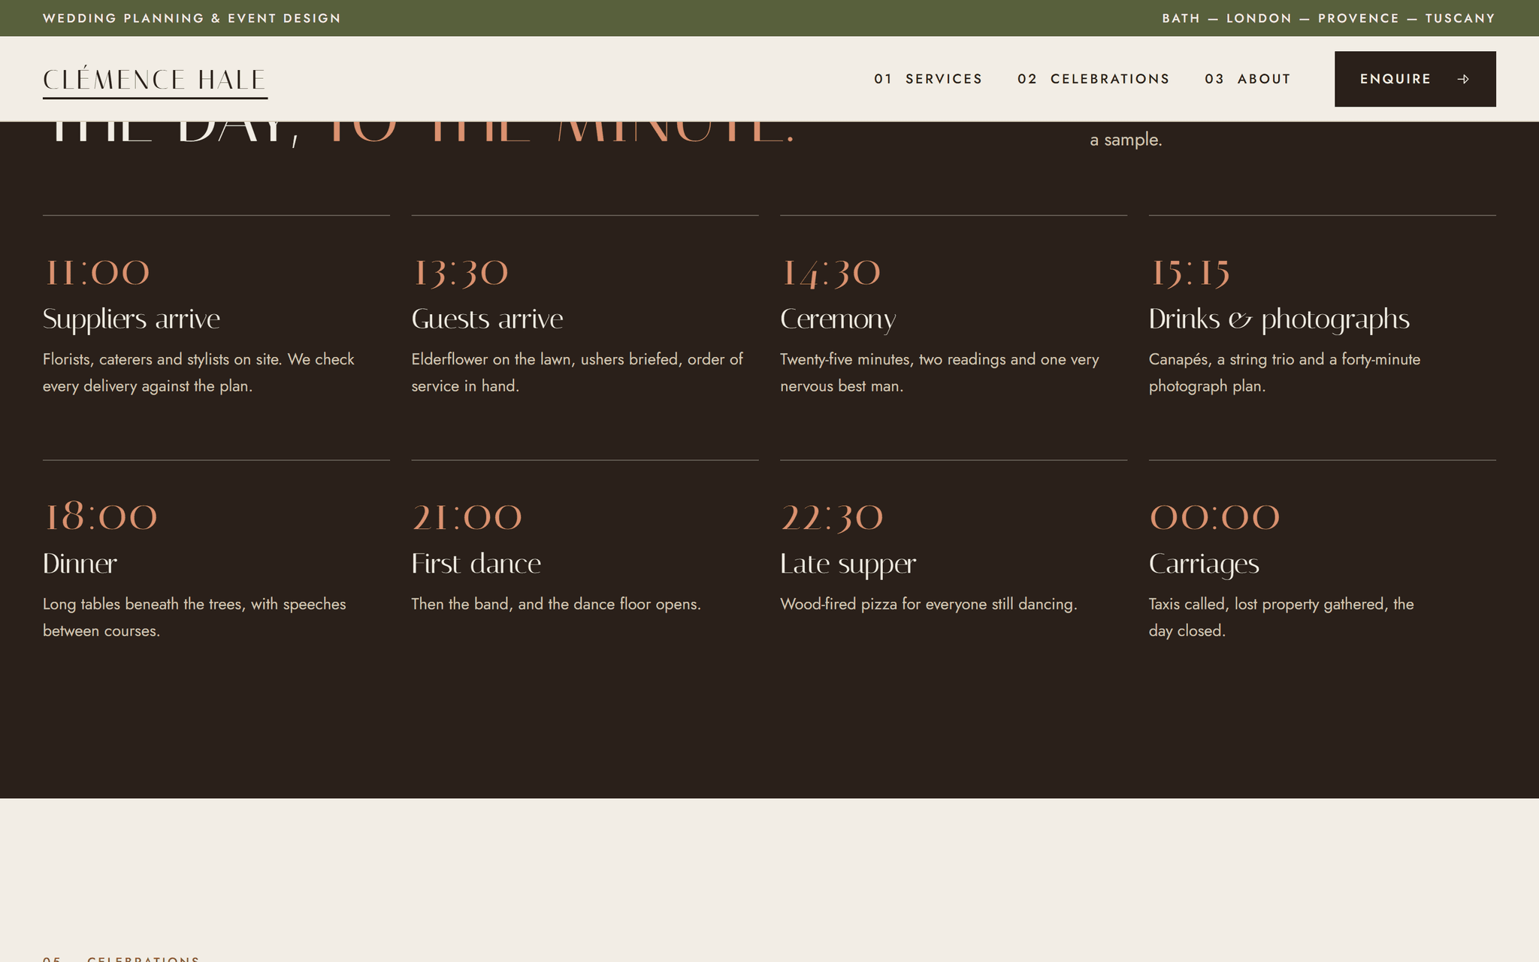Click the Enquire button label
Screen dimensions: 1539x962
point(1395,79)
